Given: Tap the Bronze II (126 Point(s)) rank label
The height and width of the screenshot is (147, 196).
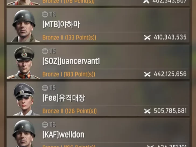Looking at the screenshot, I should coord(69,111).
